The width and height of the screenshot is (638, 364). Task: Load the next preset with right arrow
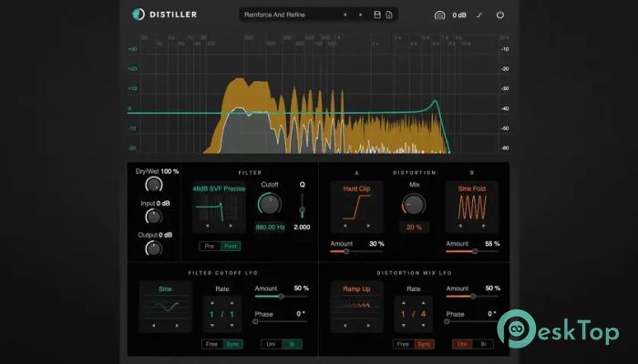click(359, 15)
